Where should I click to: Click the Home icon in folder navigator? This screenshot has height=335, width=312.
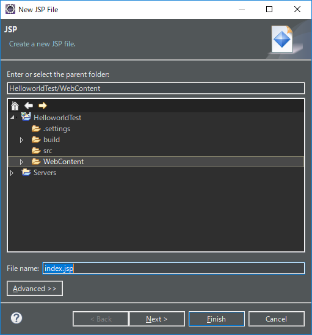pyautogui.click(x=15, y=106)
